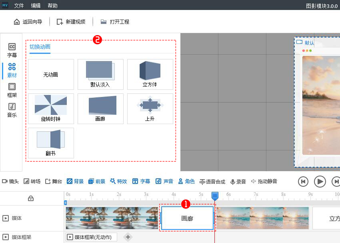
Task: Click the small blue start marker on timeline
Action: pyautogui.click(x=65, y=203)
